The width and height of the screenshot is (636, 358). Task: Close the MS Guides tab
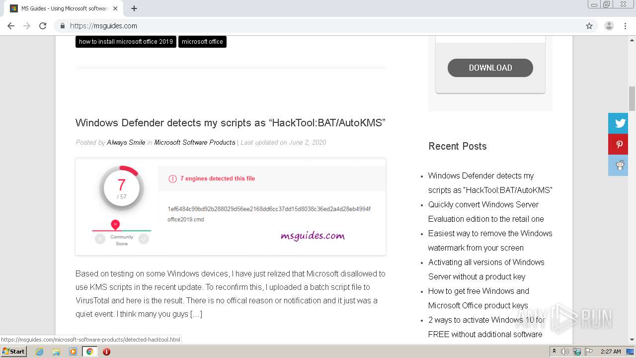[x=115, y=8]
